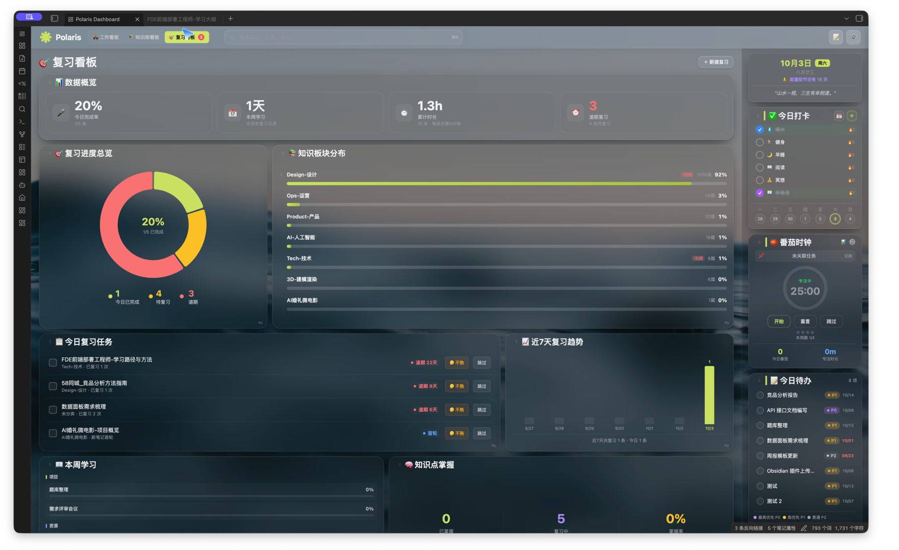Viewport: 899px width, 550px height.
Task: Open the home icon in left sidebar
Action: tap(22, 198)
